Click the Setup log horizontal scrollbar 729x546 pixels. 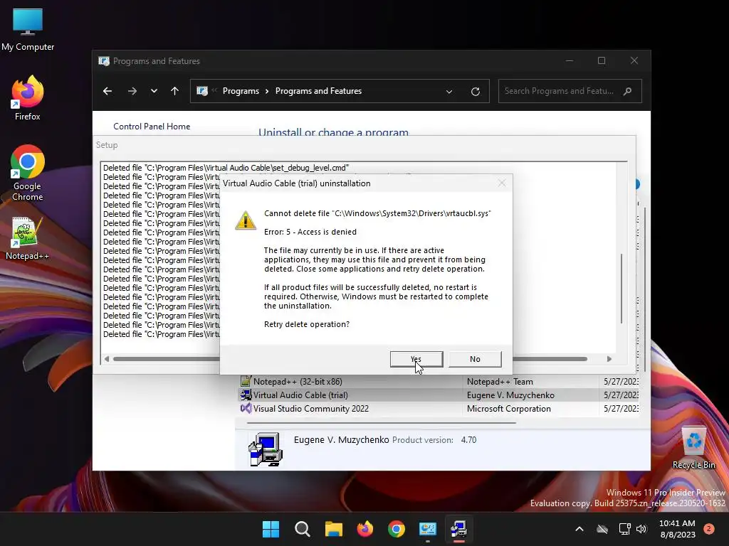coord(350,359)
